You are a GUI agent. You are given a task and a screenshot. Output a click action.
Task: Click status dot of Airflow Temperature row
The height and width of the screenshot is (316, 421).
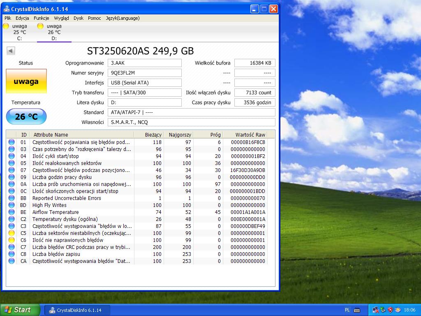tap(12, 212)
